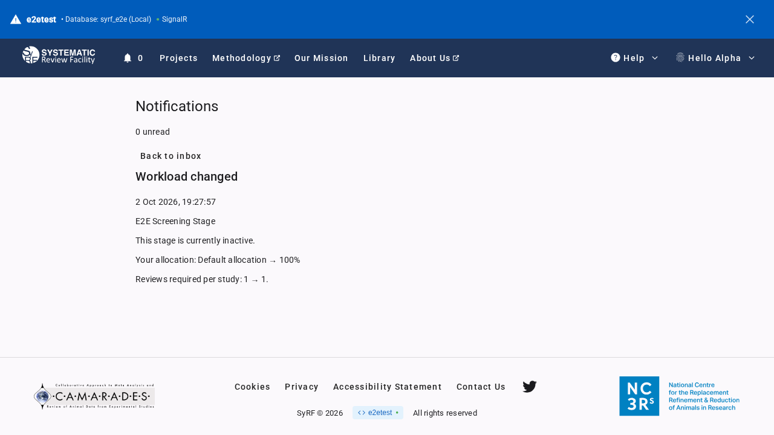This screenshot has height=435, width=774.
Task: Open notifications bell icon
Action: coord(128,58)
